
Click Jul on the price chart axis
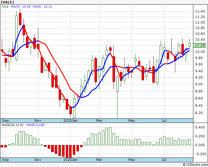coord(164,121)
